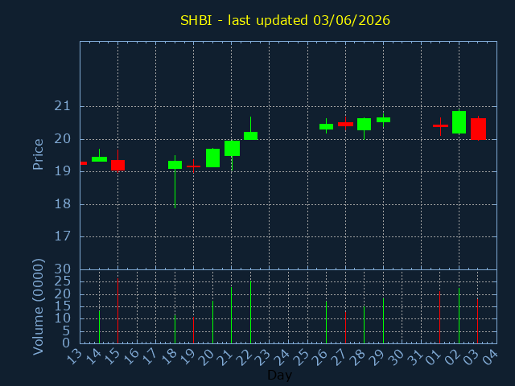Click the red candlestick for day 03
The image size is (515, 386).
coord(478,129)
